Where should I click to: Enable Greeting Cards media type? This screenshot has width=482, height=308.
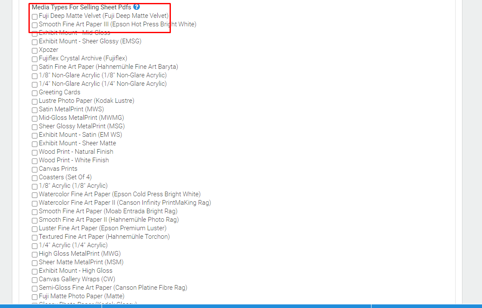pos(35,93)
